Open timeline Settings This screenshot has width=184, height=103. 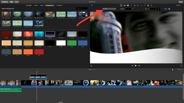tap(180, 69)
